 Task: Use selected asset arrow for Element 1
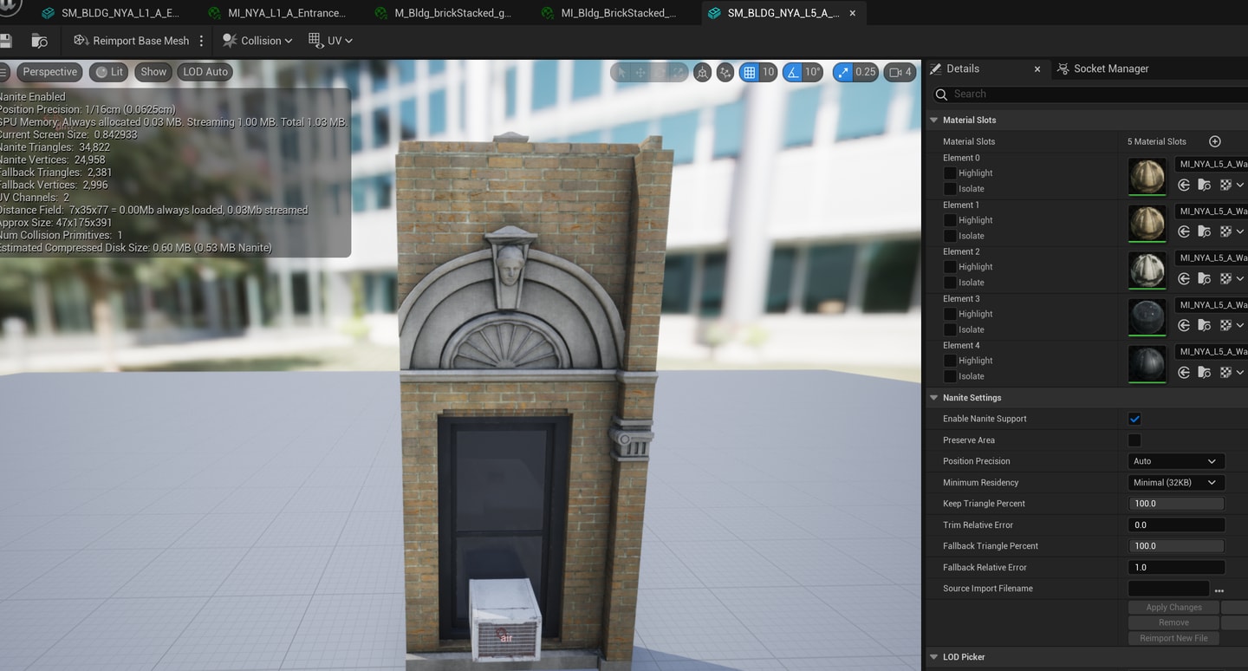pos(1184,231)
